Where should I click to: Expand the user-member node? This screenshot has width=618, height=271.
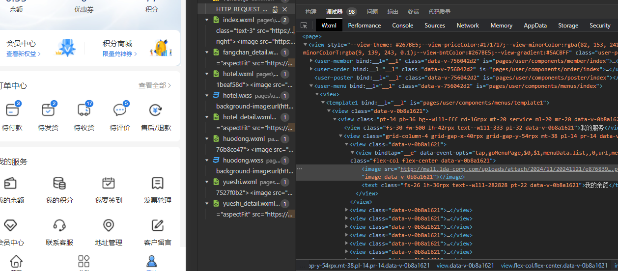tap(311, 61)
